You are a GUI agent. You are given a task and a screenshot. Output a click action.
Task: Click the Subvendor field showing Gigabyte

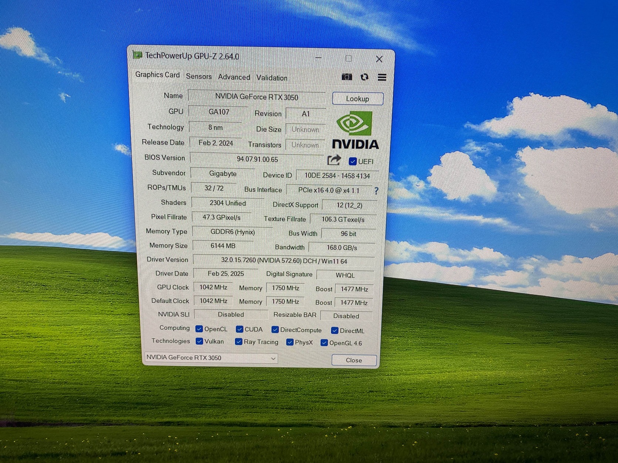click(223, 174)
